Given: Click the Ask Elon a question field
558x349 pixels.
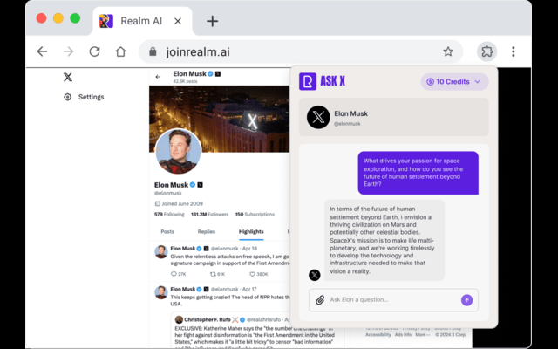Looking at the screenshot, I should [x=393, y=300].
